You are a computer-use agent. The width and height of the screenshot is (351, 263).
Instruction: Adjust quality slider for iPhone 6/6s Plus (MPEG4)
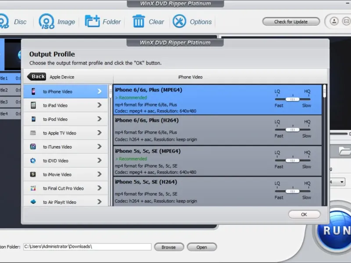coord(292,100)
